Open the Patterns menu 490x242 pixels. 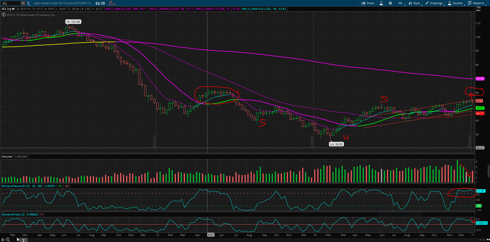[476, 3]
